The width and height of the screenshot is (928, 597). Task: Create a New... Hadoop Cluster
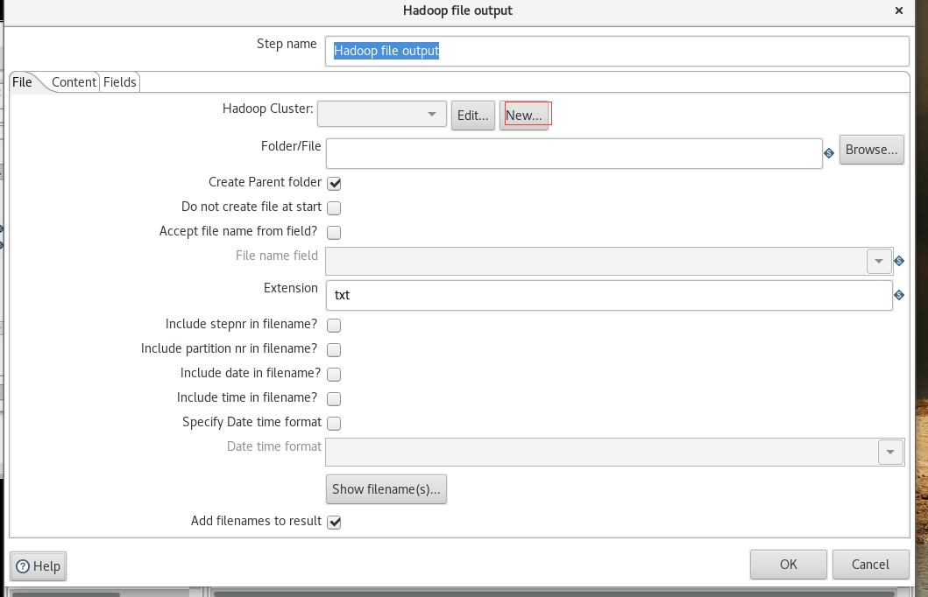coord(524,116)
